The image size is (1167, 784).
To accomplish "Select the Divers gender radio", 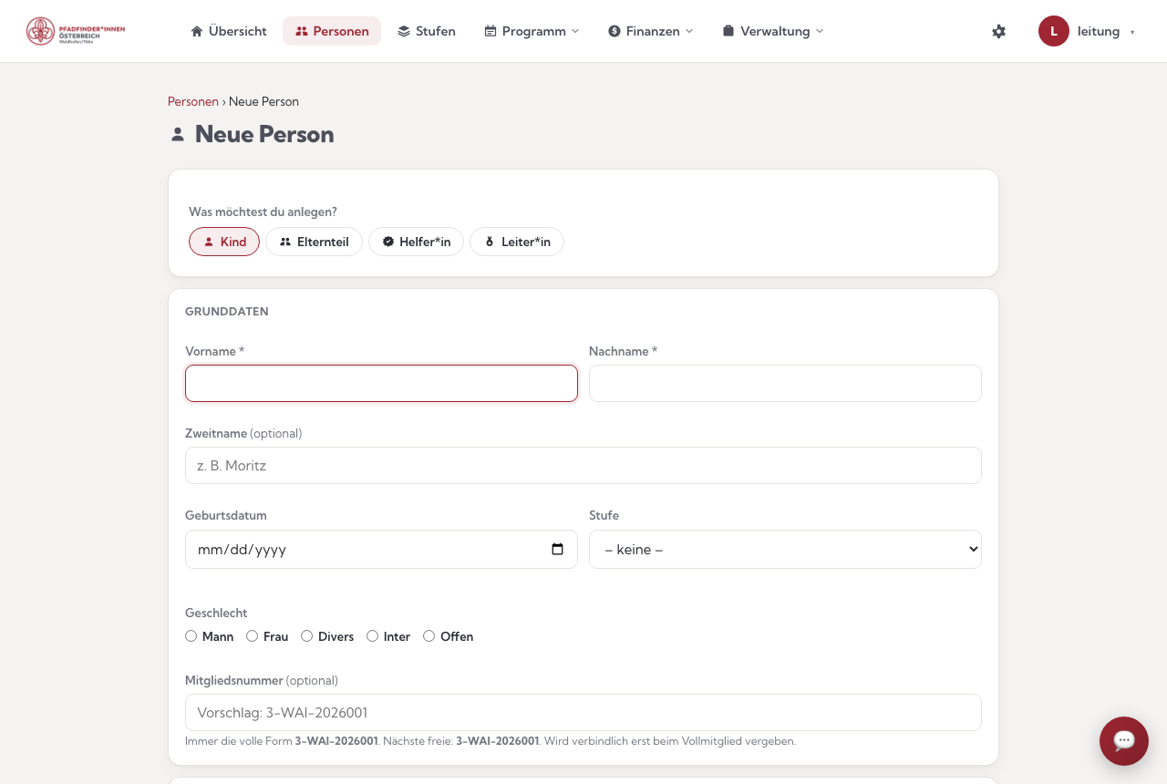I will pyautogui.click(x=307, y=636).
